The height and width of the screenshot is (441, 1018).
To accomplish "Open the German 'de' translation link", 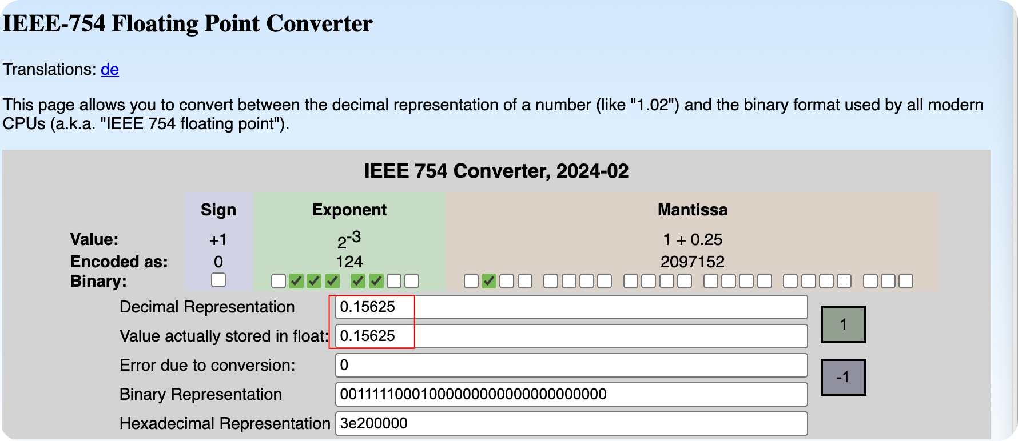I will pyautogui.click(x=109, y=70).
